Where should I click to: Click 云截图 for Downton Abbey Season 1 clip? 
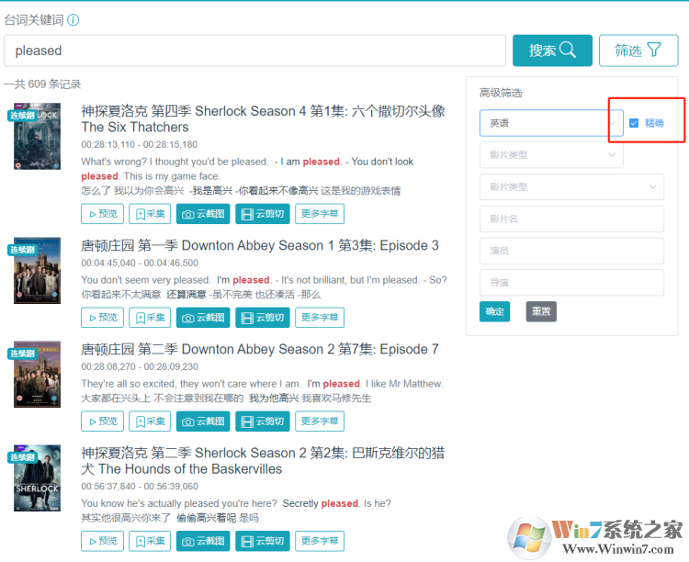pyautogui.click(x=203, y=318)
